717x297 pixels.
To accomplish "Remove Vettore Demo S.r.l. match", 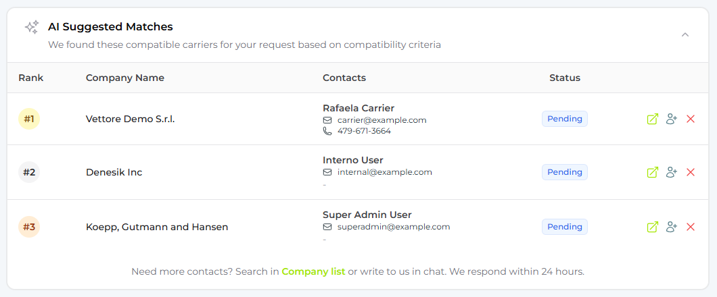I will tap(691, 119).
